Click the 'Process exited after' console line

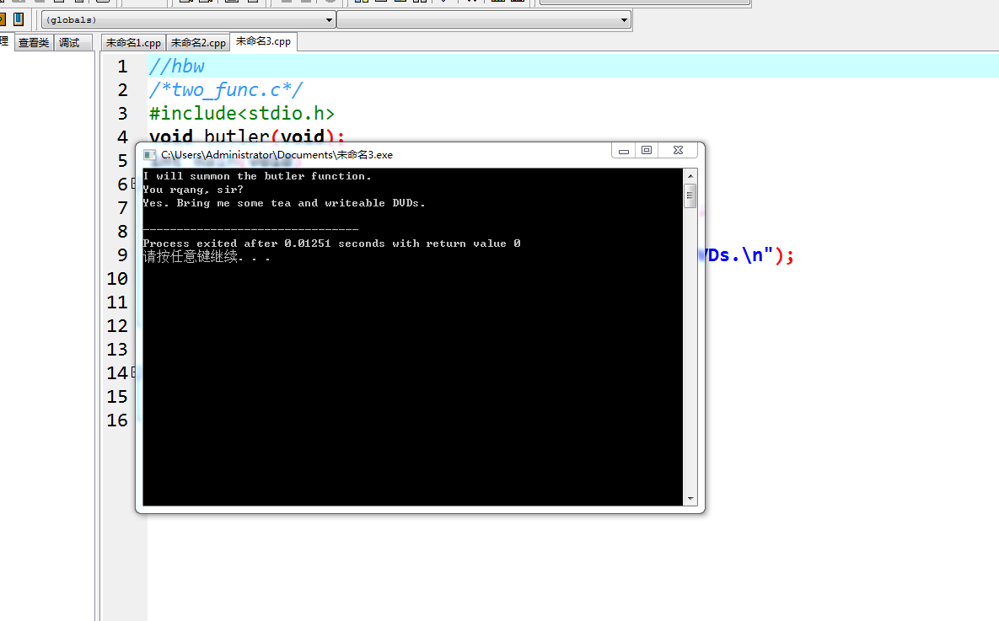point(331,244)
